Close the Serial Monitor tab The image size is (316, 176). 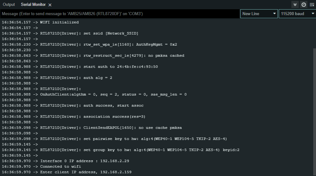tap(50, 5)
